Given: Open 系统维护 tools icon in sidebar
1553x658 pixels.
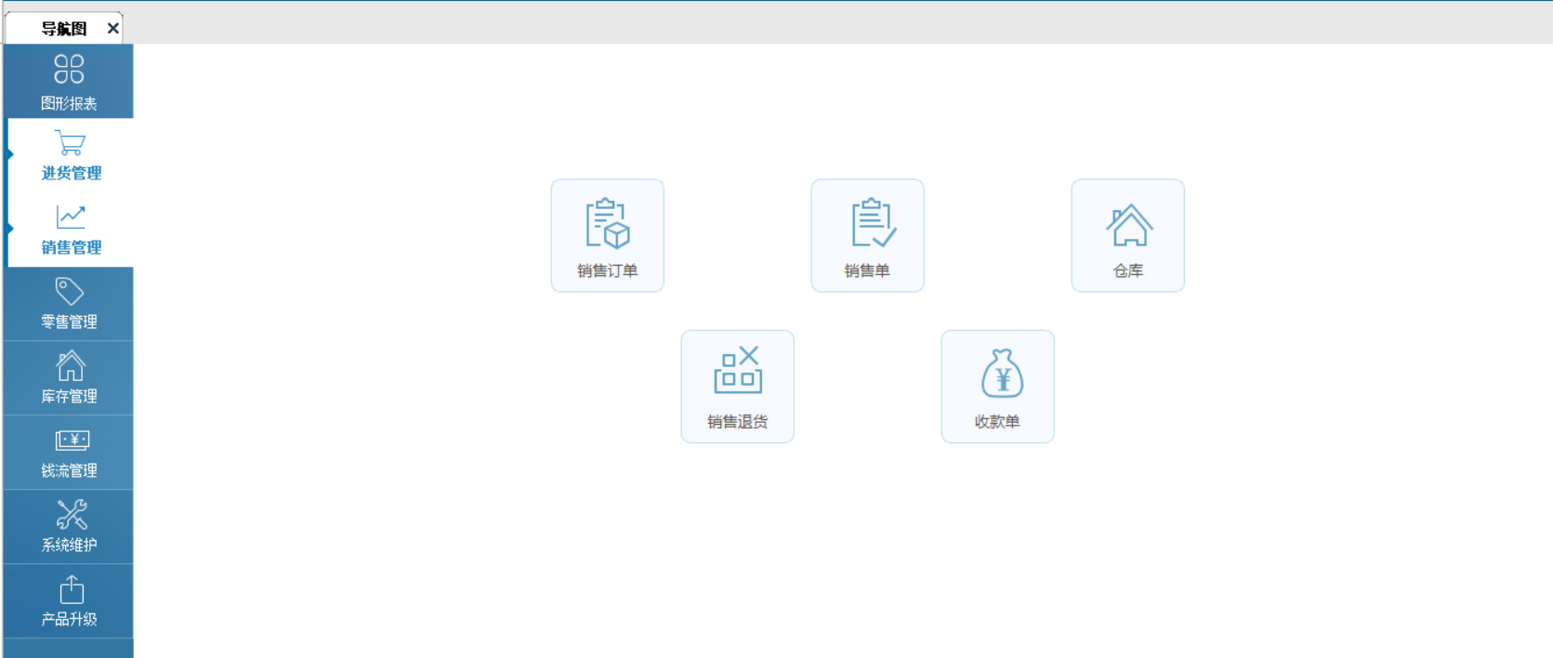Looking at the screenshot, I should point(72,514).
